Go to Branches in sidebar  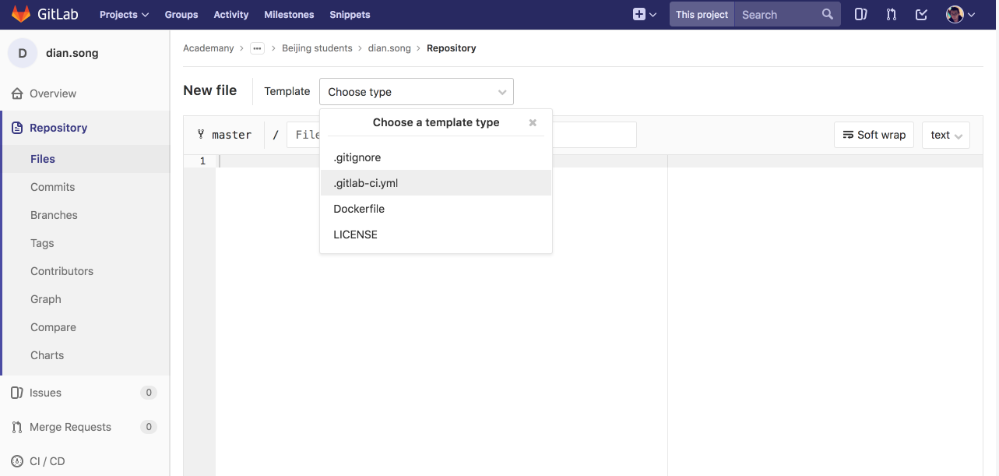pos(54,215)
